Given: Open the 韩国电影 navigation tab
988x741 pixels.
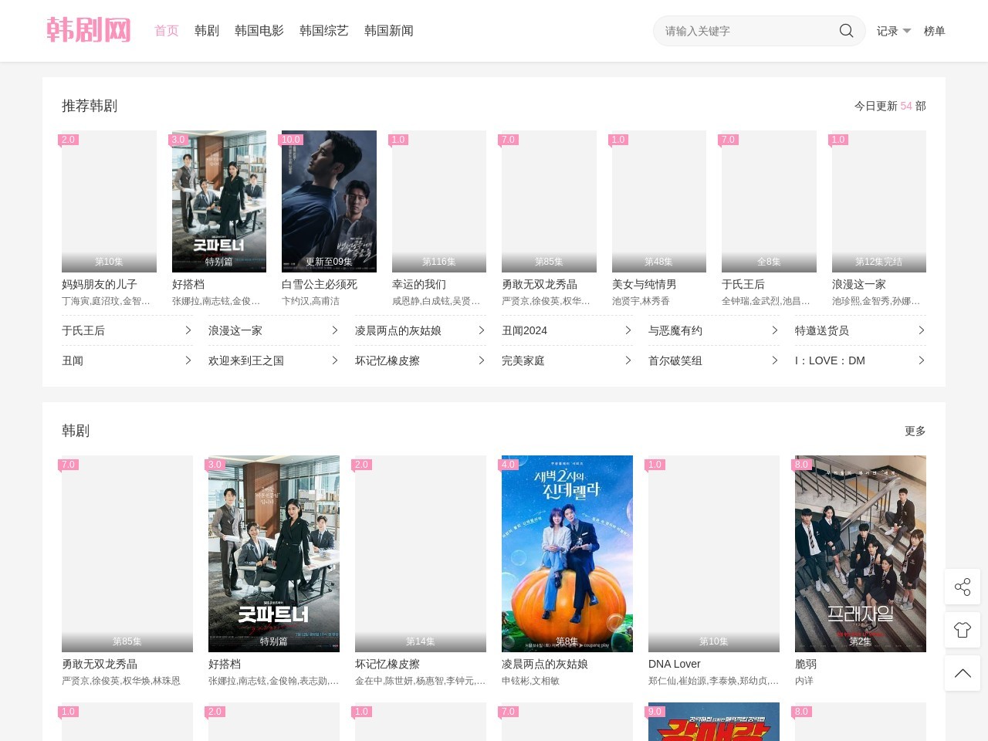Looking at the screenshot, I should point(259,31).
